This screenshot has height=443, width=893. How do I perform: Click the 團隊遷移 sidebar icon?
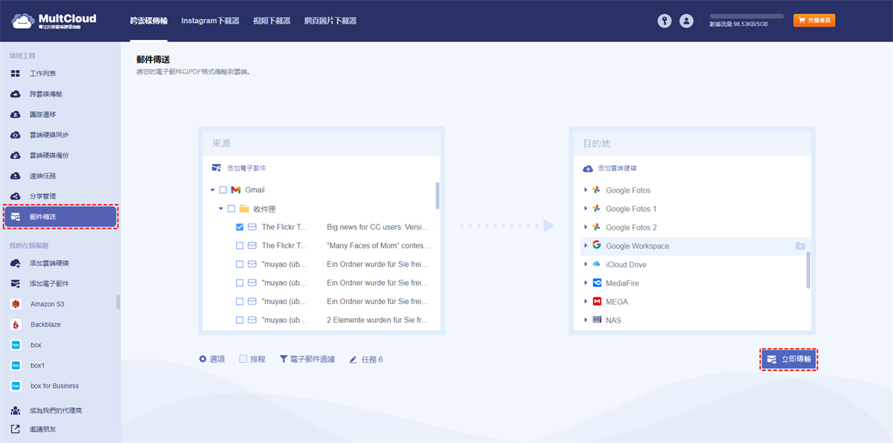click(x=15, y=114)
